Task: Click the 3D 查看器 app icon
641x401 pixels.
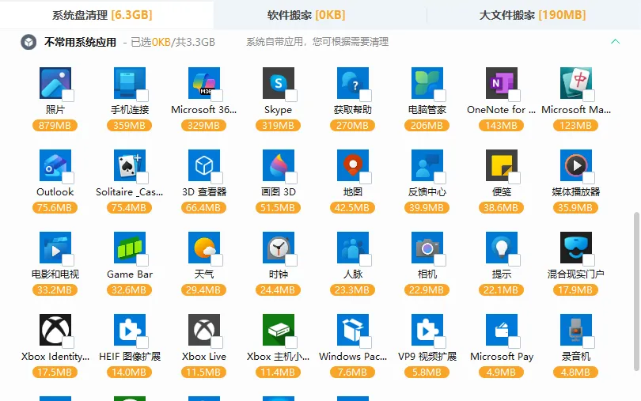Action: 204,165
